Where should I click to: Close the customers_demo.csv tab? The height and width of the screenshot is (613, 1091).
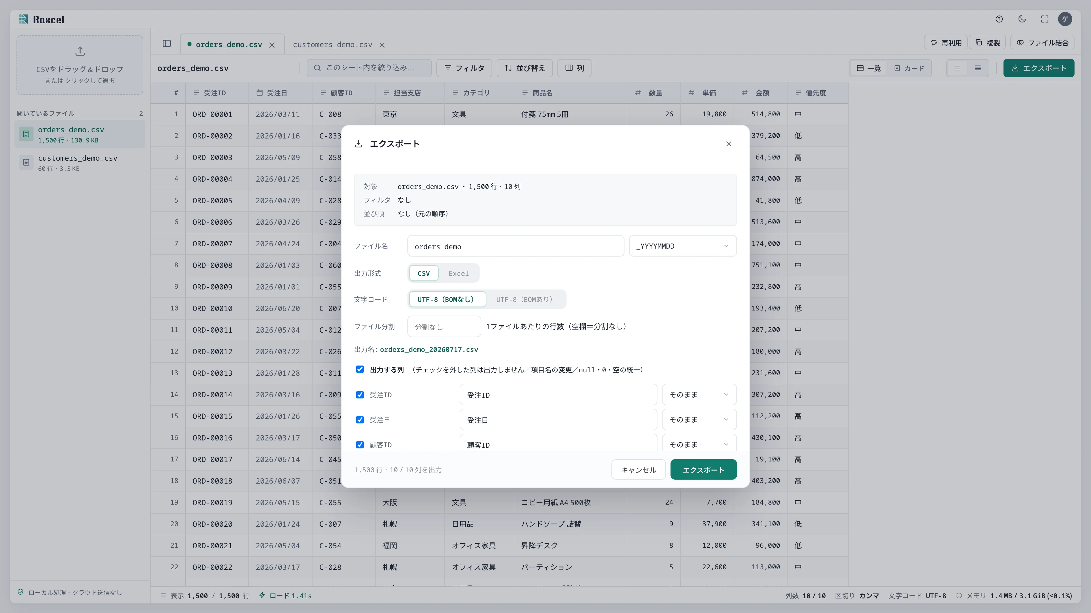pos(382,45)
